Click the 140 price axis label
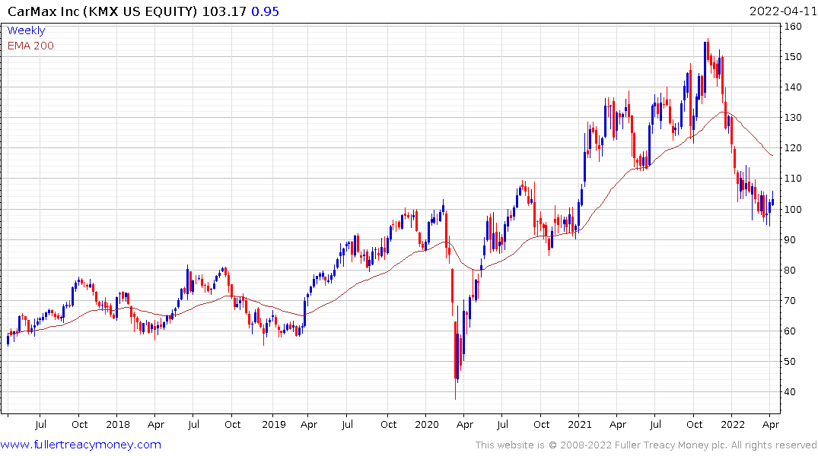The image size is (818, 456). pos(793,87)
